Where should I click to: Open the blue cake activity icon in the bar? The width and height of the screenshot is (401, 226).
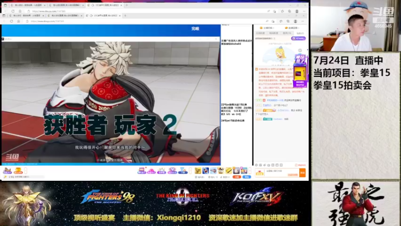tap(182, 171)
